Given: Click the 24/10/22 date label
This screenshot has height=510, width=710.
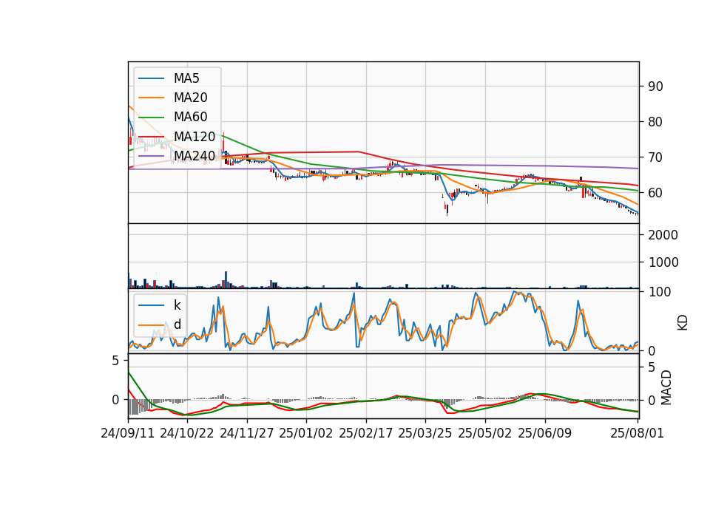Looking at the screenshot, I should coord(187,434).
